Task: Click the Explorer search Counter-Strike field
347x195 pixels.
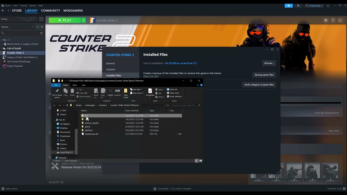Action: click(186, 105)
